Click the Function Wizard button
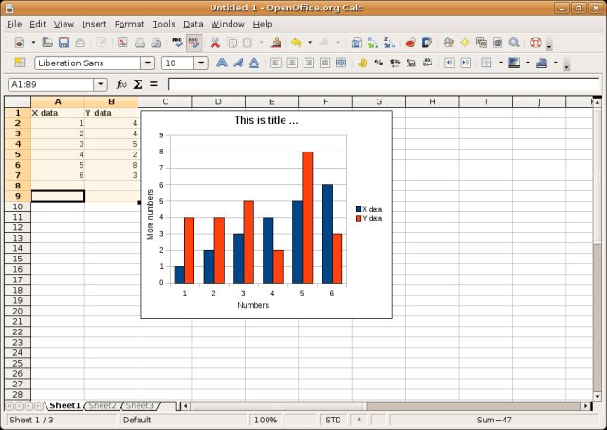This screenshot has width=607, height=430. tap(121, 84)
